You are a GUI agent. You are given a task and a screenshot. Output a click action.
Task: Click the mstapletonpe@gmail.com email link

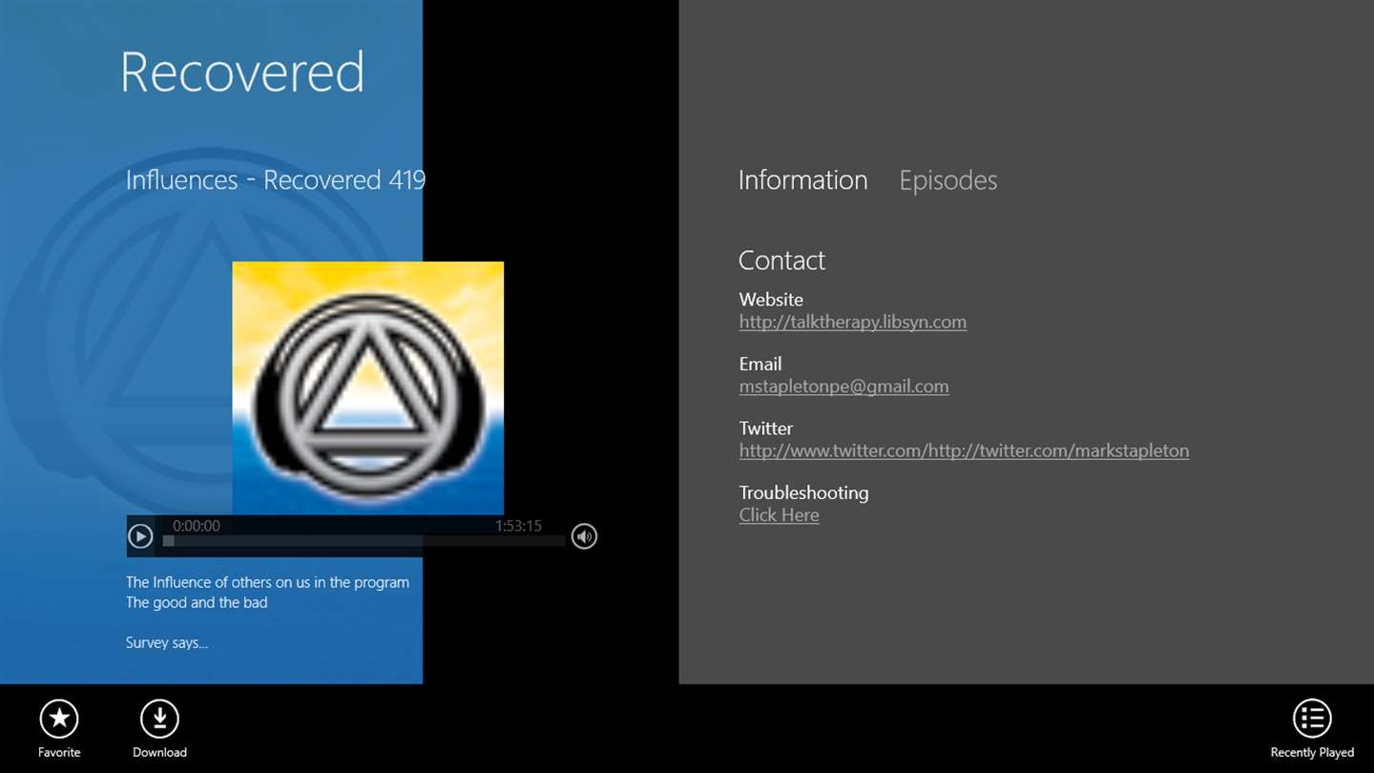point(843,386)
